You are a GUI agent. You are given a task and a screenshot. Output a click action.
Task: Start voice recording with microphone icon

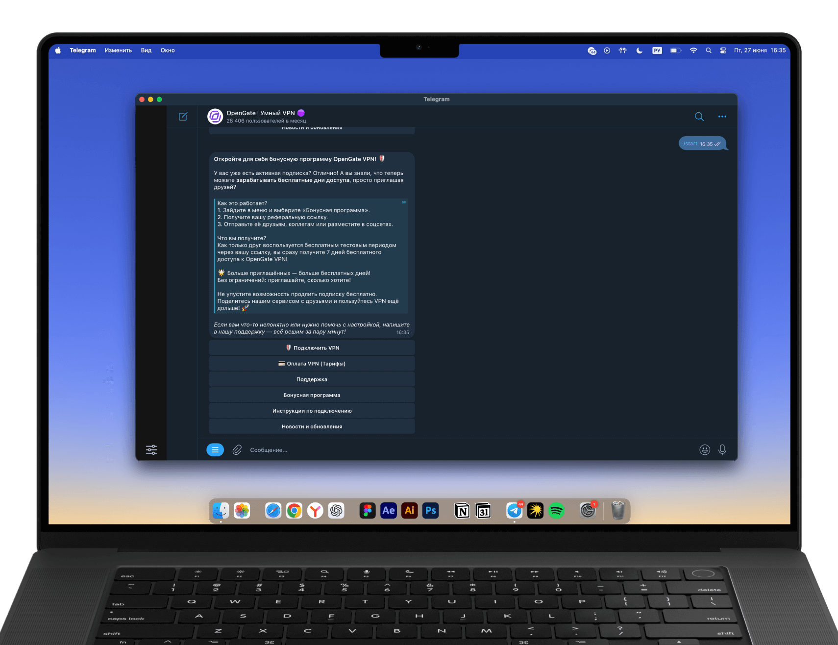(x=722, y=450)
